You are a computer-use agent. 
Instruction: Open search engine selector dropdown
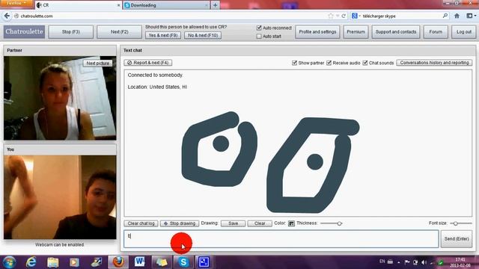point(356,16)
